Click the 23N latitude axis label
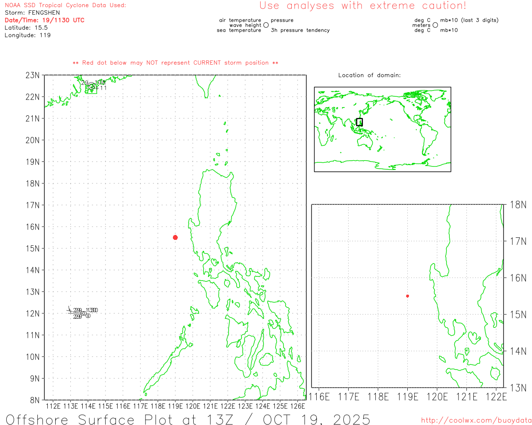Viewport: 532px width, 425px height. pos(32,76)
